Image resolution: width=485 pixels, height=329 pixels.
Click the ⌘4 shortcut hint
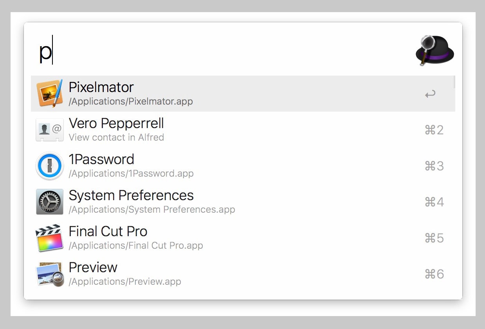(434, 202)
